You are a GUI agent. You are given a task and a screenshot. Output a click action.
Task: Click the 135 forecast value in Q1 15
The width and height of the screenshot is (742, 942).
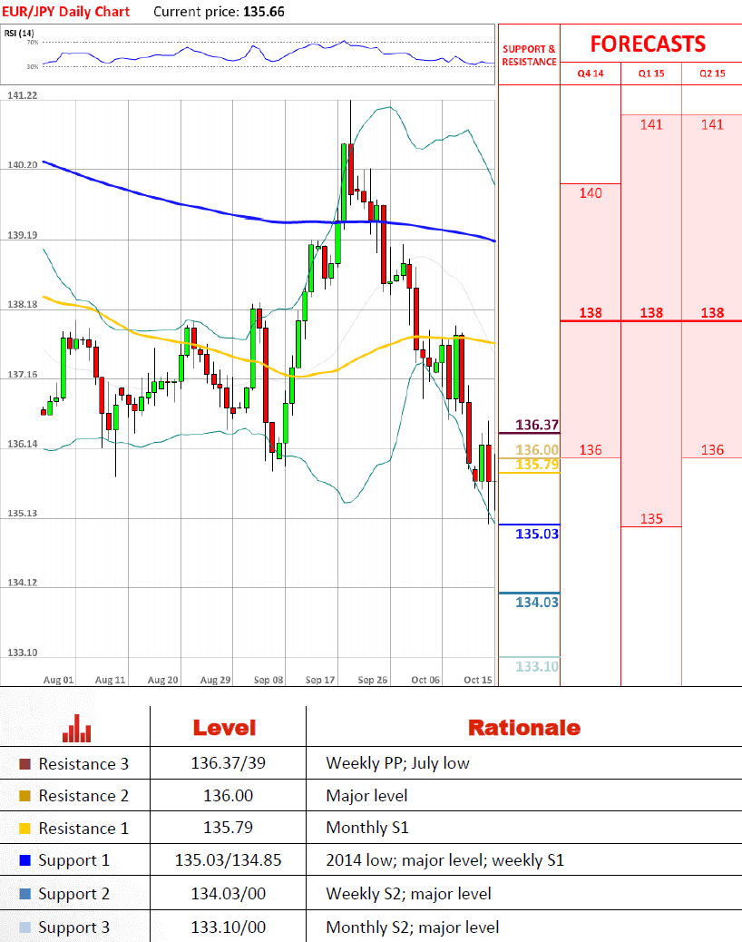tap(651, 518)
